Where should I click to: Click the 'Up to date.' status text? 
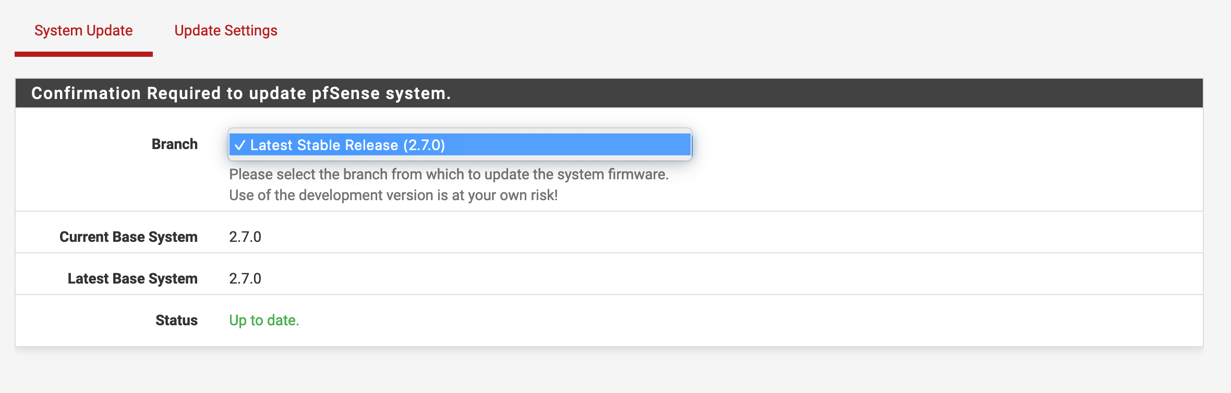coord(264,320)
